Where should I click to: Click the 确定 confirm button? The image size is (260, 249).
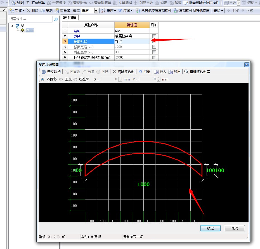click(x=211, y=228)
